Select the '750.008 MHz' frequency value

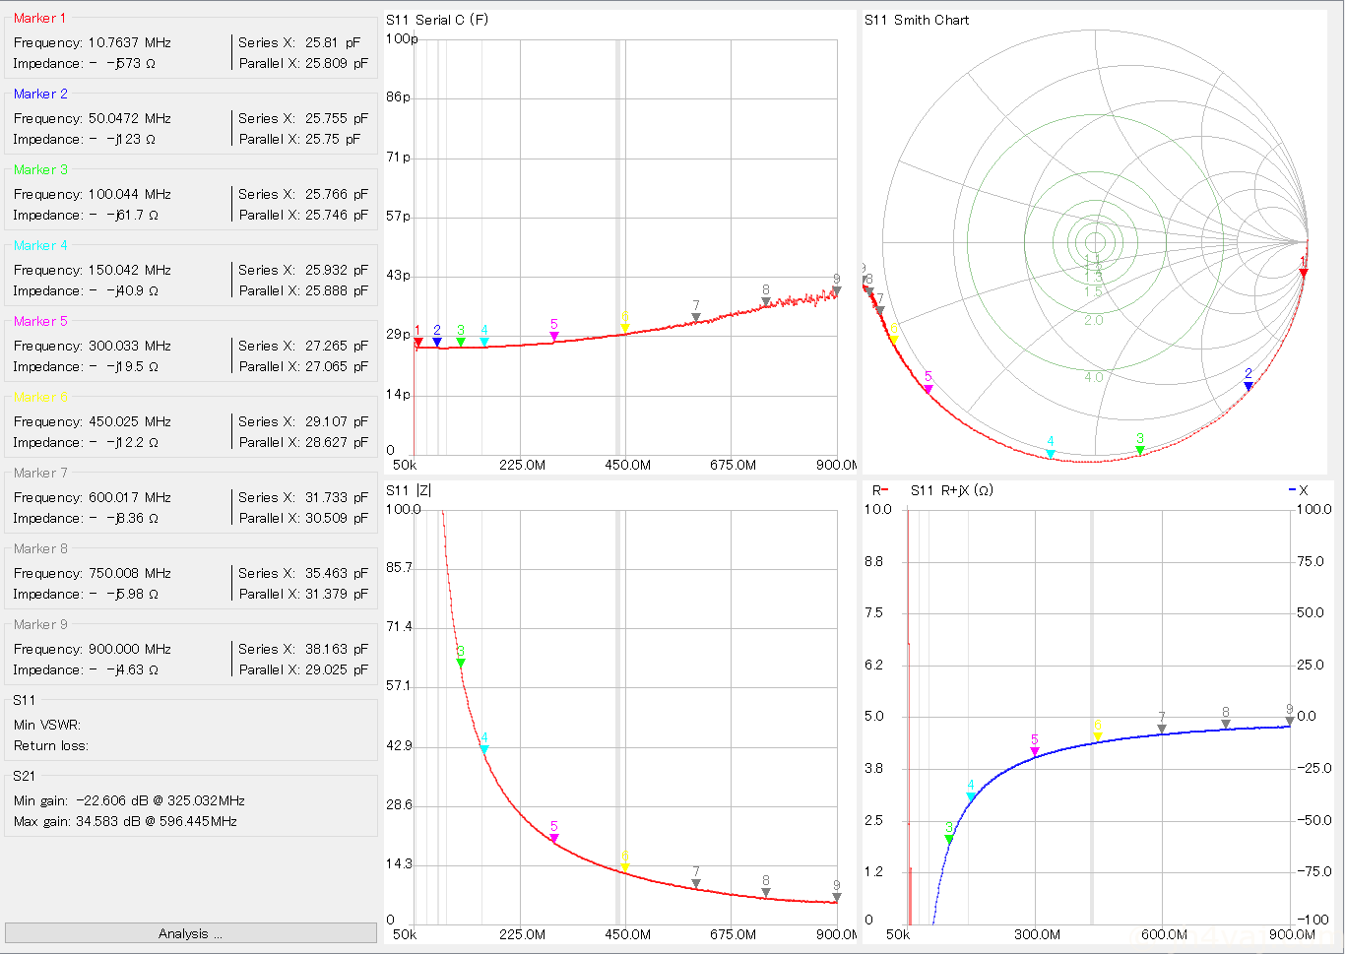coord(130,573)
